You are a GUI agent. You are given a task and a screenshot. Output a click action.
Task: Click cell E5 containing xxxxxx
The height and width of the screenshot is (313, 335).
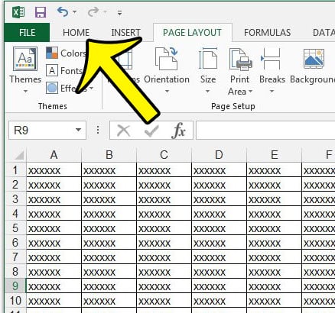(x=275, y=228)
